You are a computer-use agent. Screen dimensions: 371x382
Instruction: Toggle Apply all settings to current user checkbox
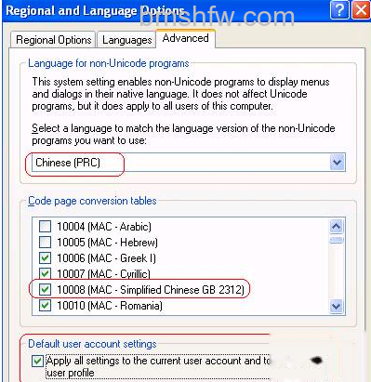tap(37, 361)
